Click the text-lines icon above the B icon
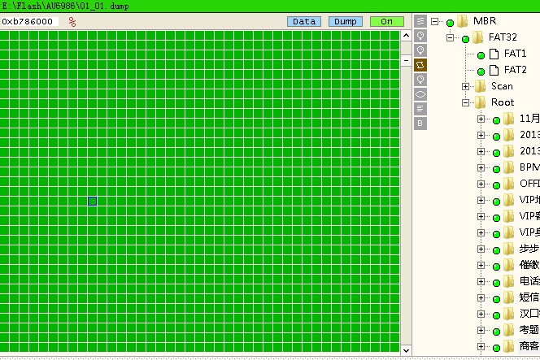Viewport: 540px width, 360px height. pyautogui.click(x=420, y=109)
